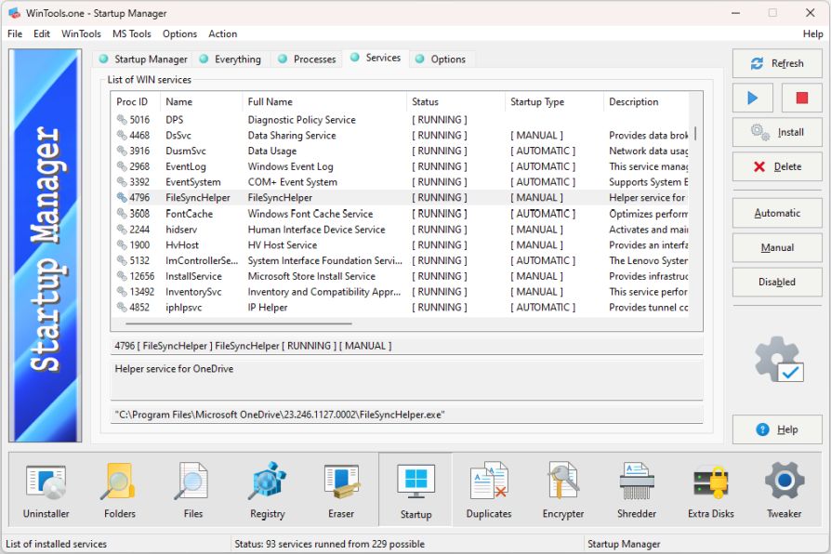
Task: Set startup type to Disabled
Action: (777, 282)
